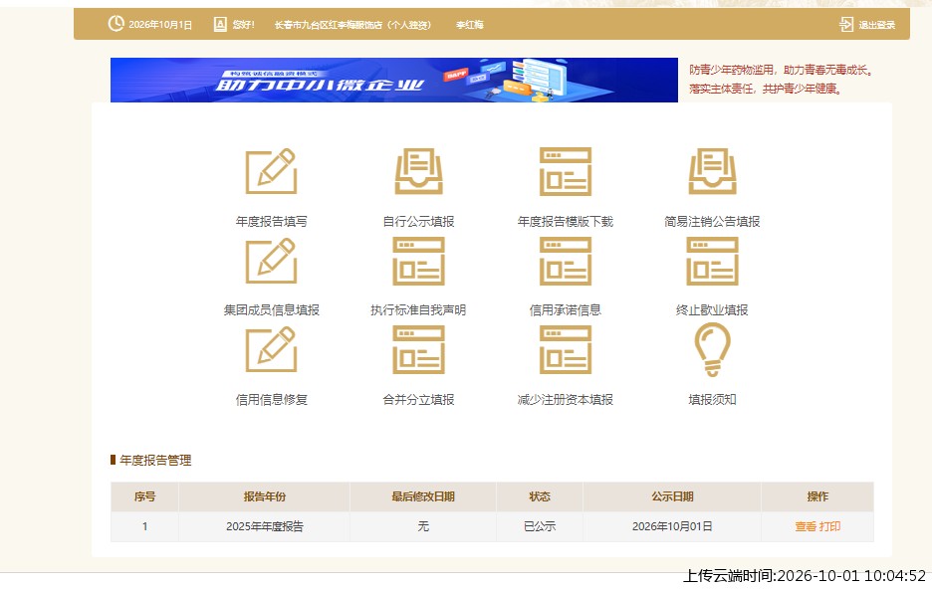Open the 终止歇业填报 icon

pyautogui.click(x=712, y=261)
